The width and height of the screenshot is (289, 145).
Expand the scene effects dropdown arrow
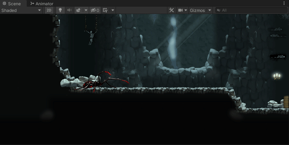pyautogui.click(x=86, y=10)
